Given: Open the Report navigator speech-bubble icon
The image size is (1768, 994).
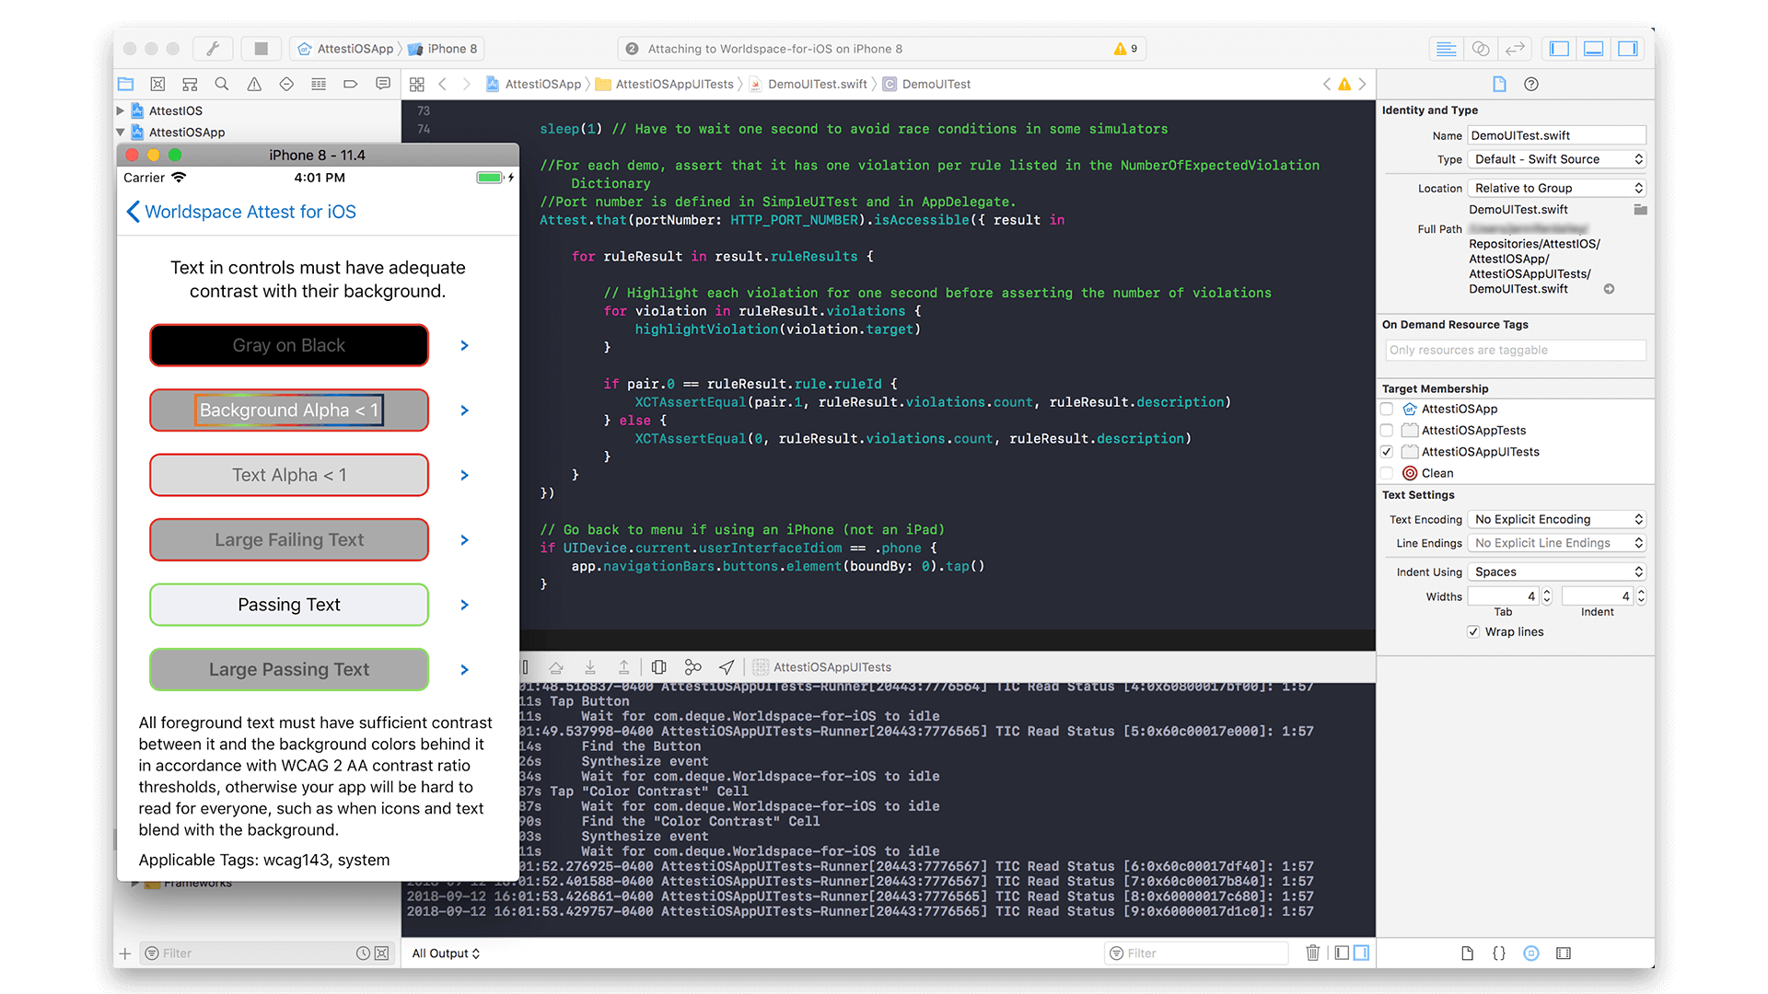Looking at the screenshot, I should point(383,84).
